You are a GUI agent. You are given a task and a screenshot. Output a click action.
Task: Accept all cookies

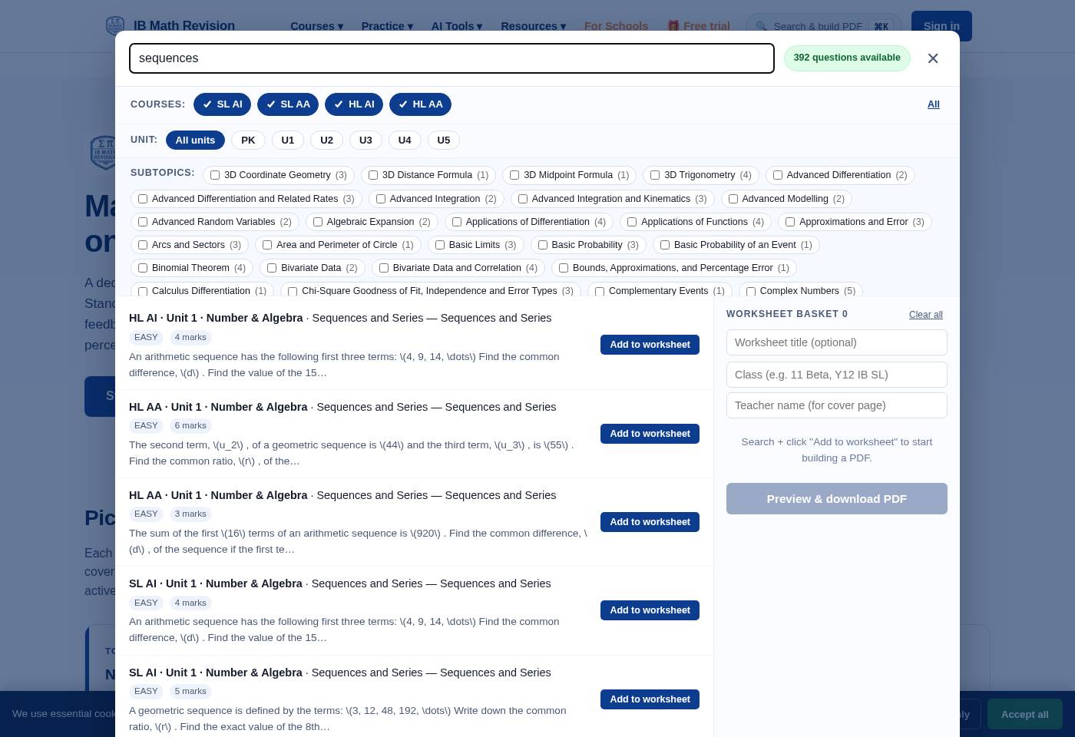1025,714
